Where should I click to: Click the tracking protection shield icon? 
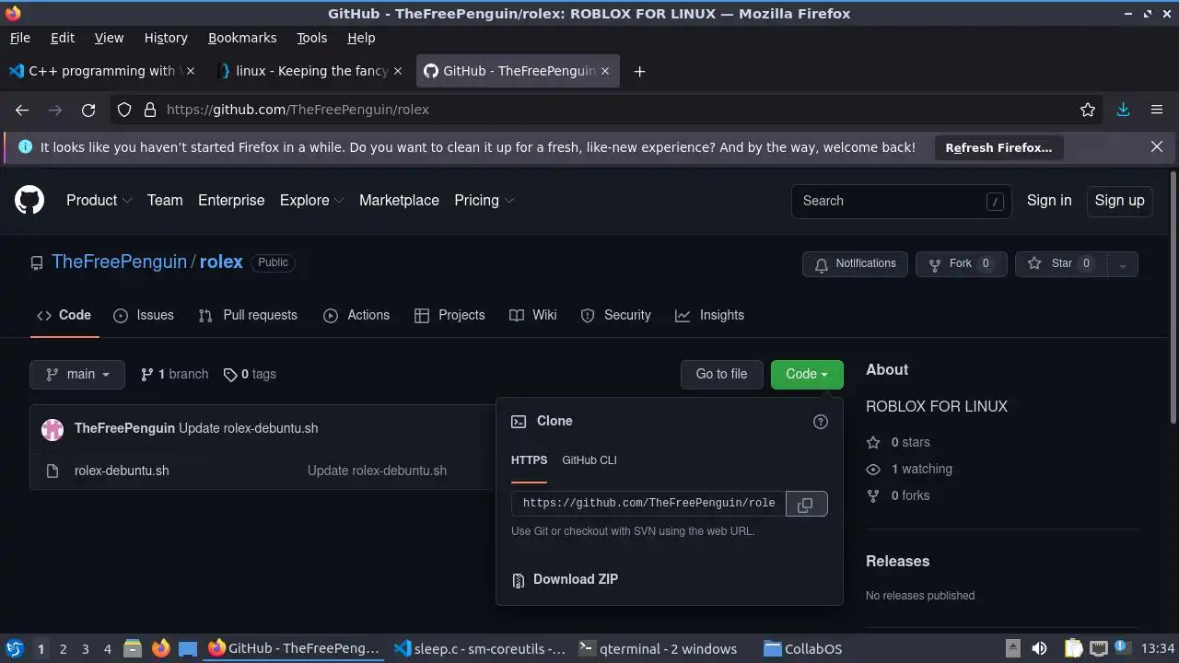point(124,110)
